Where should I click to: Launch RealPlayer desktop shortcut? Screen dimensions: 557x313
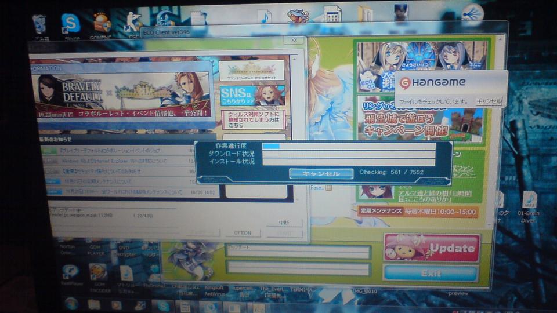(71, 275)
